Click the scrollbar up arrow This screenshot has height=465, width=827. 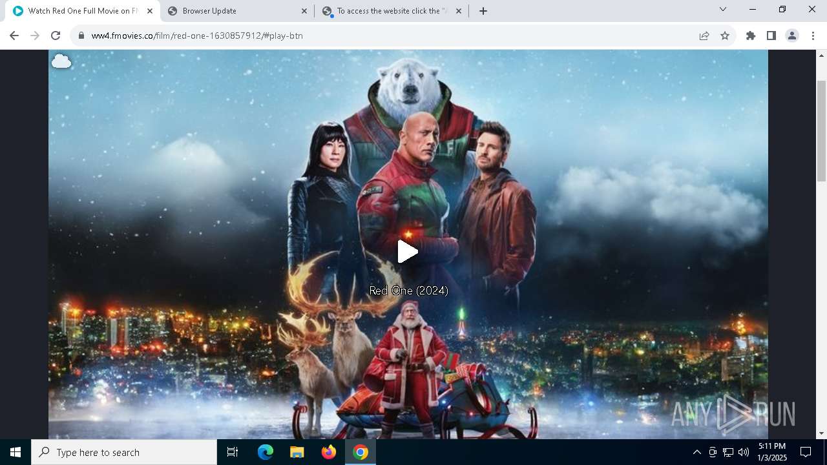point(821,56)
